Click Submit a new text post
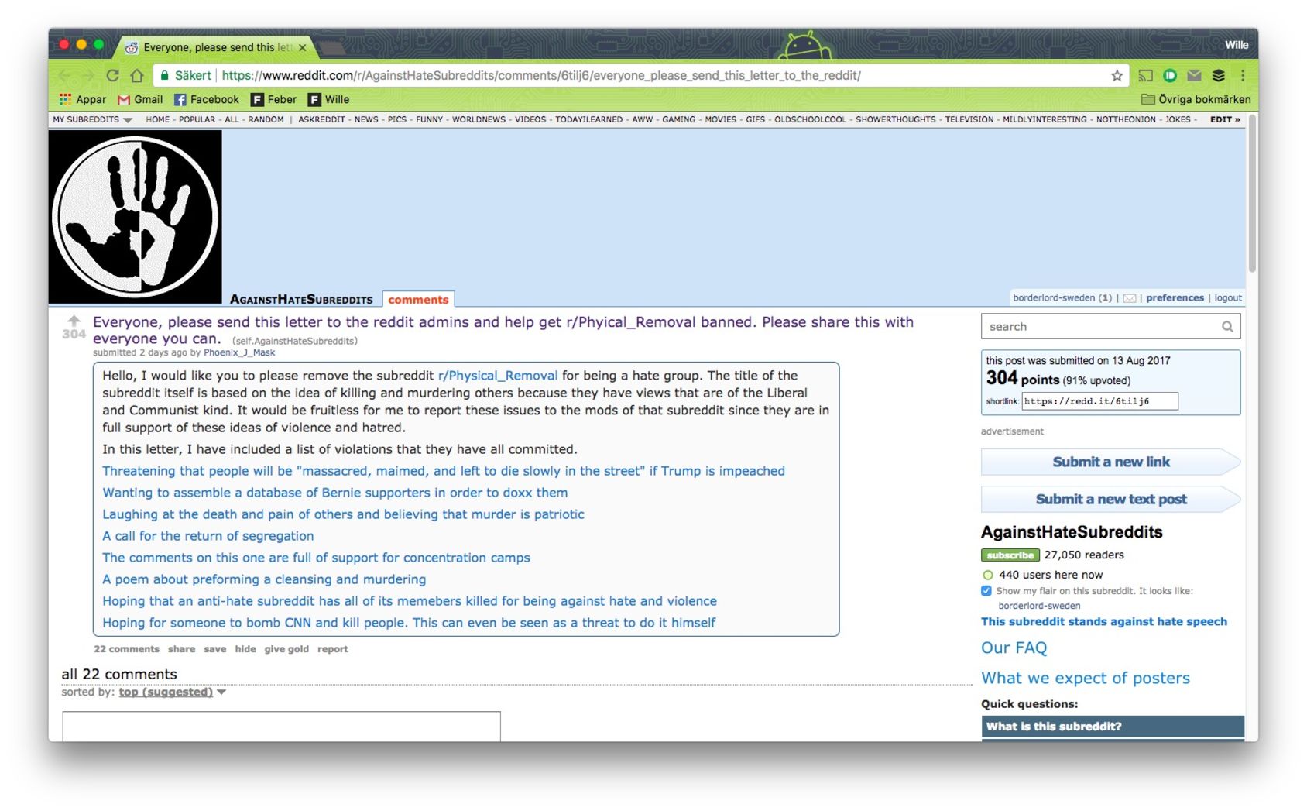This screenshot has width=1307, height=811. tap(1111, 500)
